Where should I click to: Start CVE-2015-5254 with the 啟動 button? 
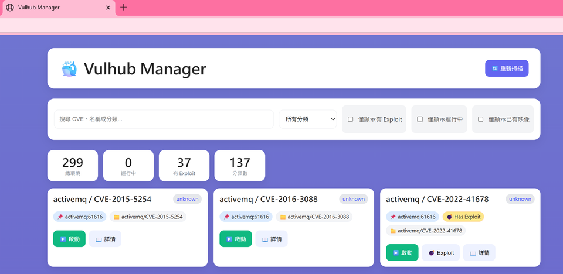point(69,239)
